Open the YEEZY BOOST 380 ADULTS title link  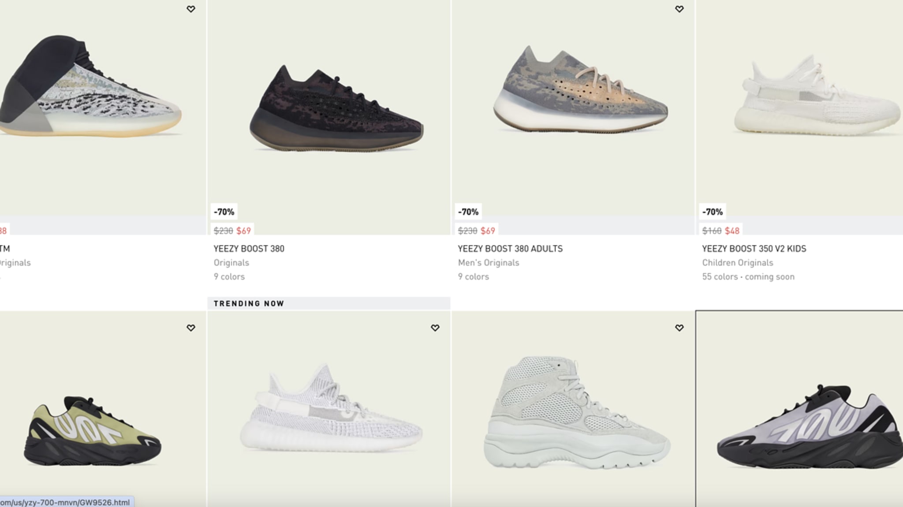click(x=510, y=248)
